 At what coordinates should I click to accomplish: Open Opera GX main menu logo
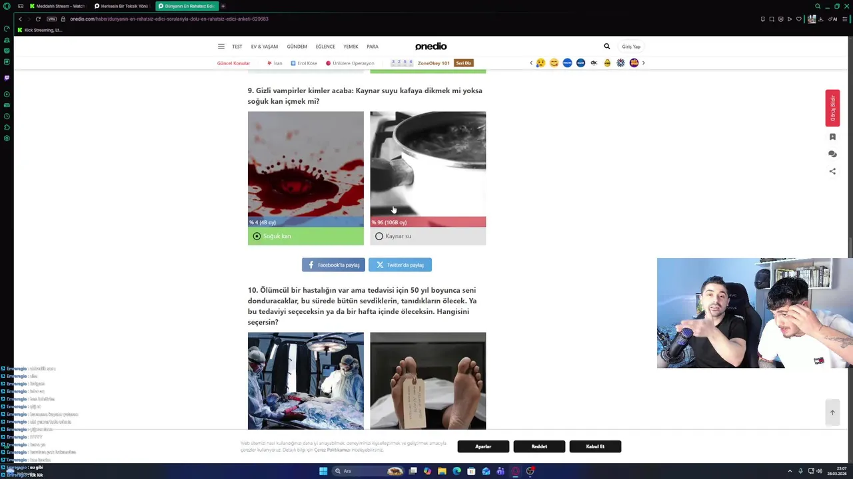7,6
